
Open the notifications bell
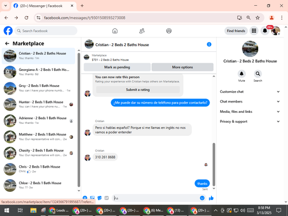pyautogui.click(x=265, y=31)
